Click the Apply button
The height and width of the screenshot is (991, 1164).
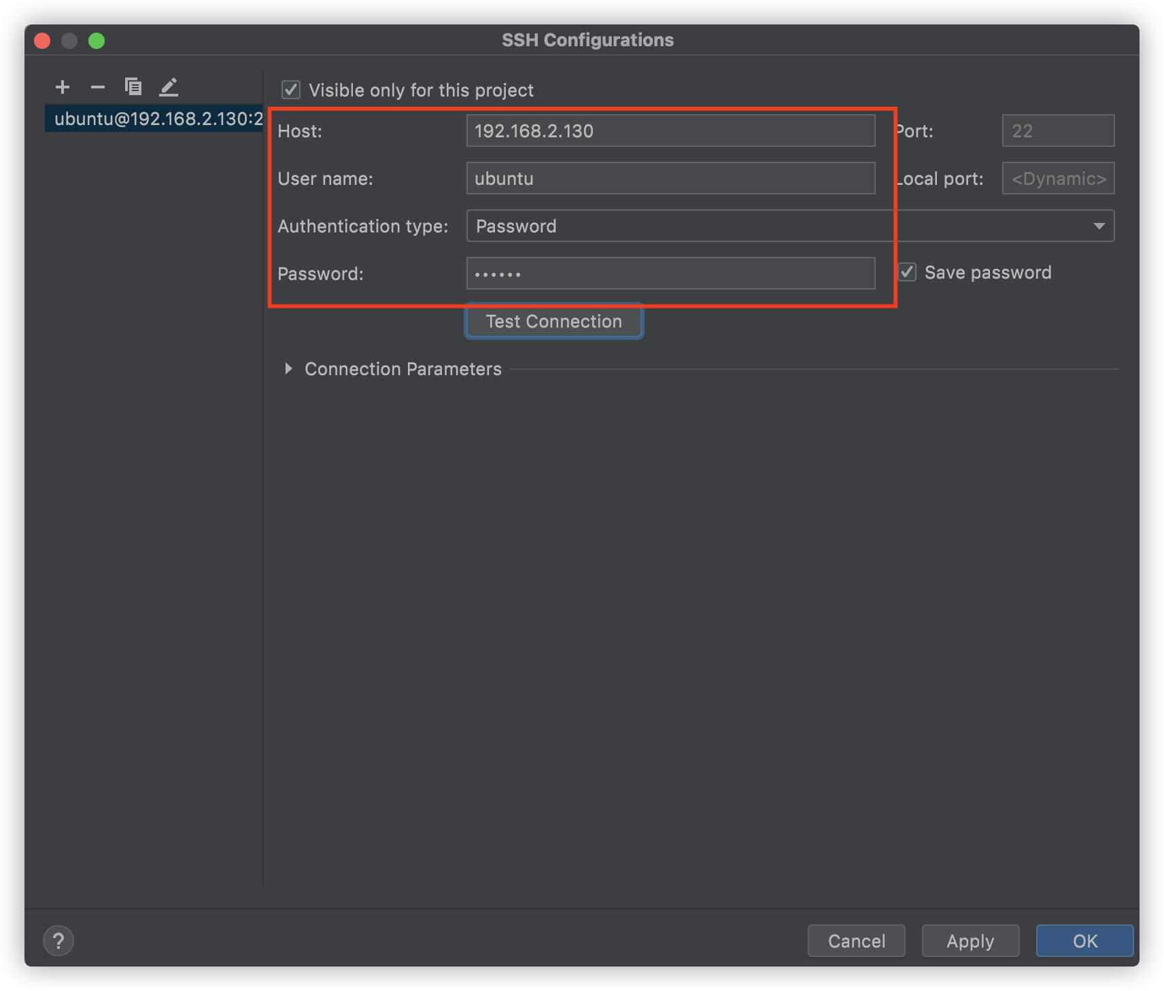(x=970, y=941)
